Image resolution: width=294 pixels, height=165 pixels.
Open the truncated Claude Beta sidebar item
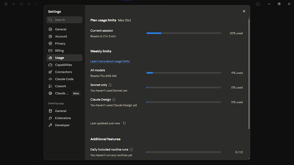click(64, 93)
